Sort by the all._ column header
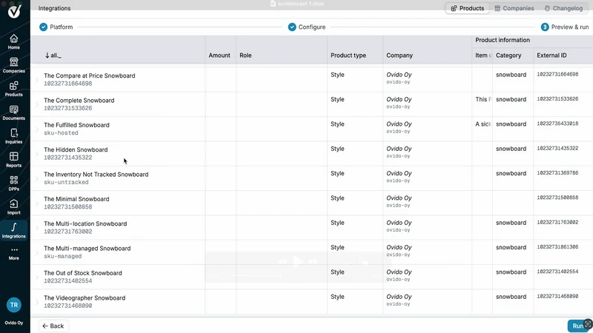Viewport: 593px width, 333px height. tap(53, 55)
